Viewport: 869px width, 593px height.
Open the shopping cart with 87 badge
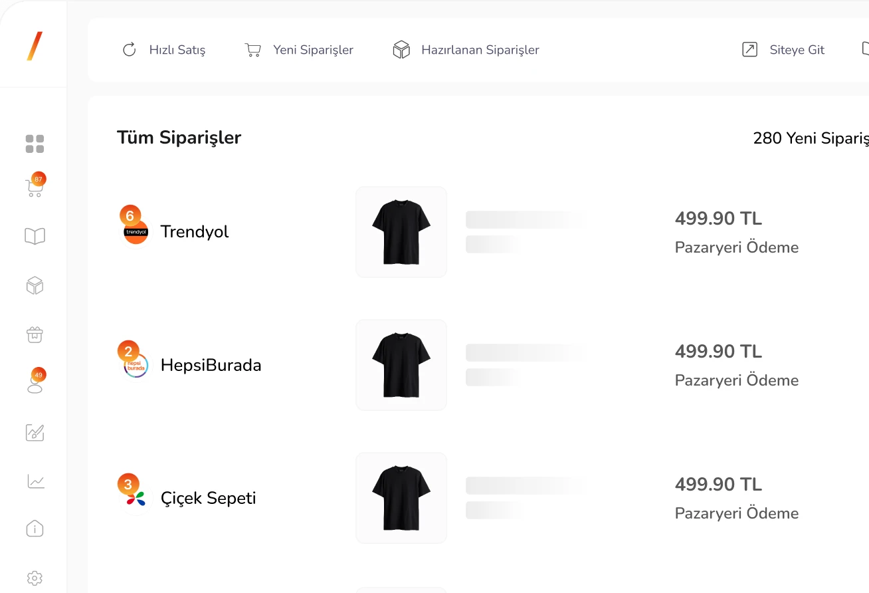click(35, 188)
